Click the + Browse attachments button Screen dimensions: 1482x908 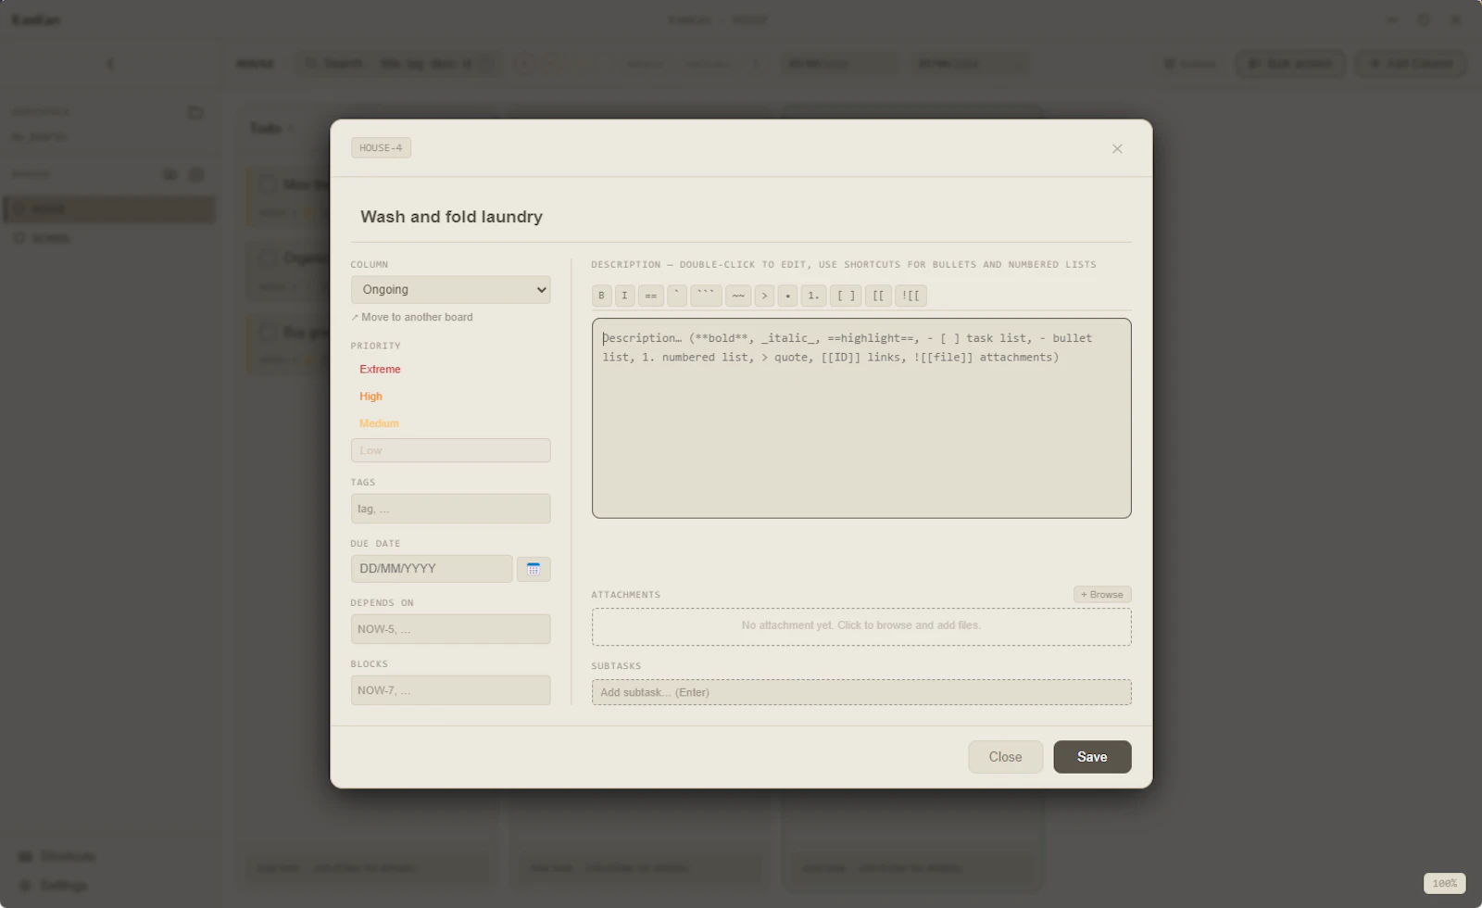click(x=1102, y=595)
